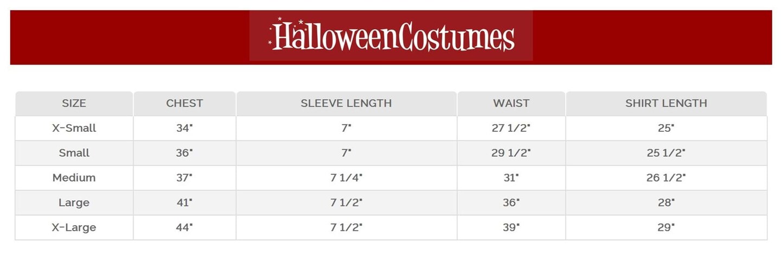781x255 pixels.
Task: Click the HalloweenCostumes logo
Action: 391,36
